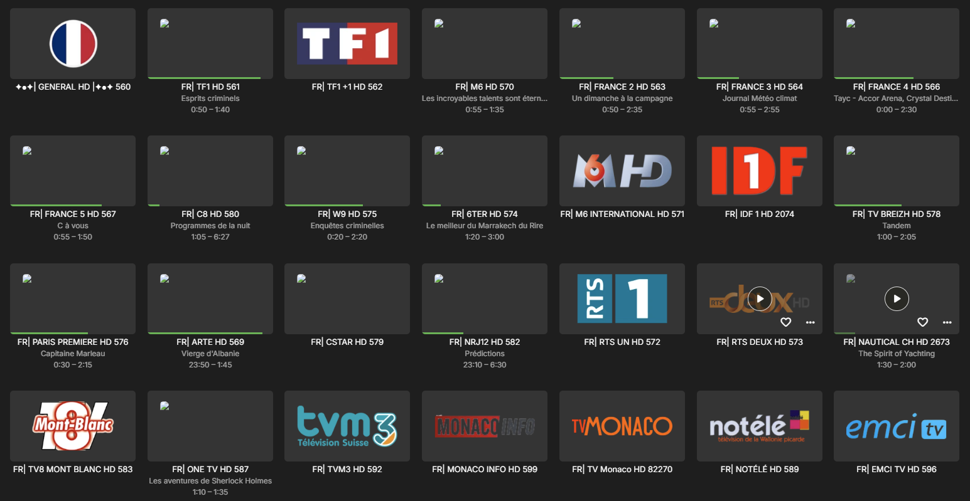Click 'Vierge d'Albanie' program text
970x501 pixels.
tap(210, 354)
